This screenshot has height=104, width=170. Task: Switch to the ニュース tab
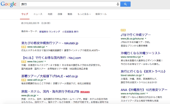[x=38, y=14]
